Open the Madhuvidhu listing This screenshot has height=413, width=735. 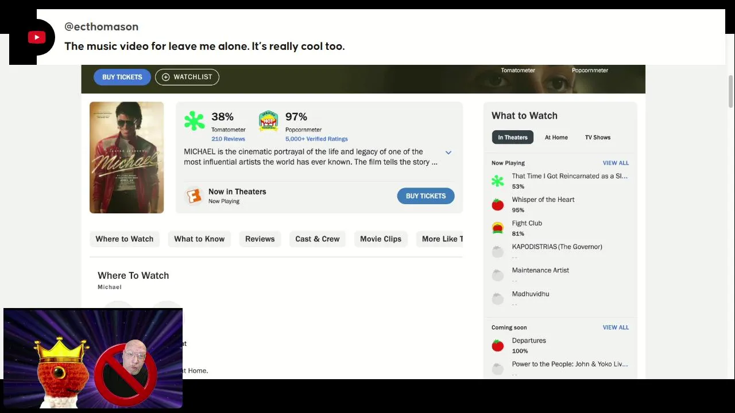(531, 294)
